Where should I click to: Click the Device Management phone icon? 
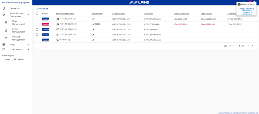tap(6, 30)
